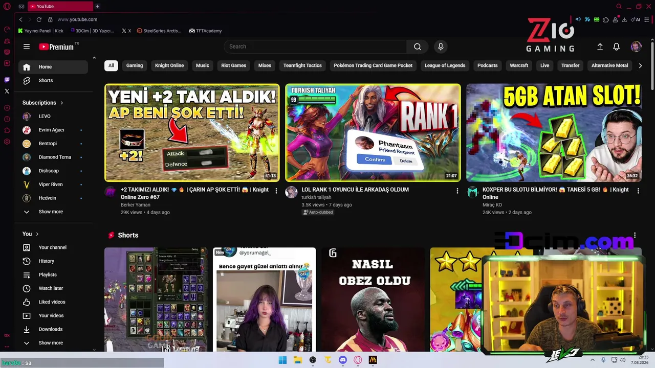
Task: Open Your channel in the sidebar
Action: 53,247
